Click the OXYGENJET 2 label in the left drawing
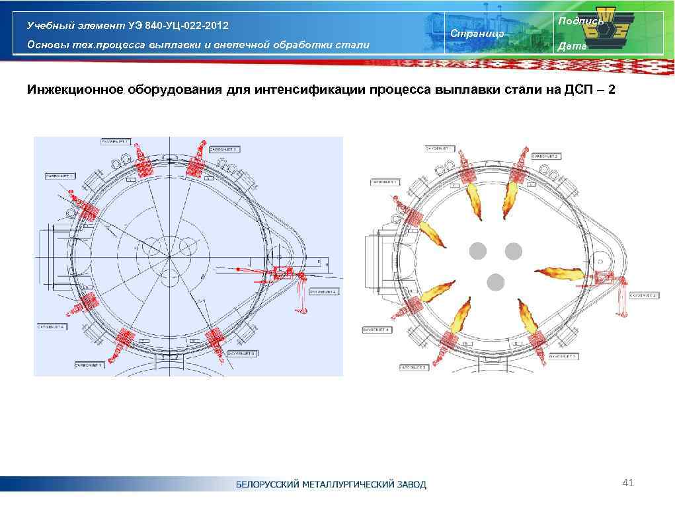Viewport: 675px width, 506px height. pos(324,292)
